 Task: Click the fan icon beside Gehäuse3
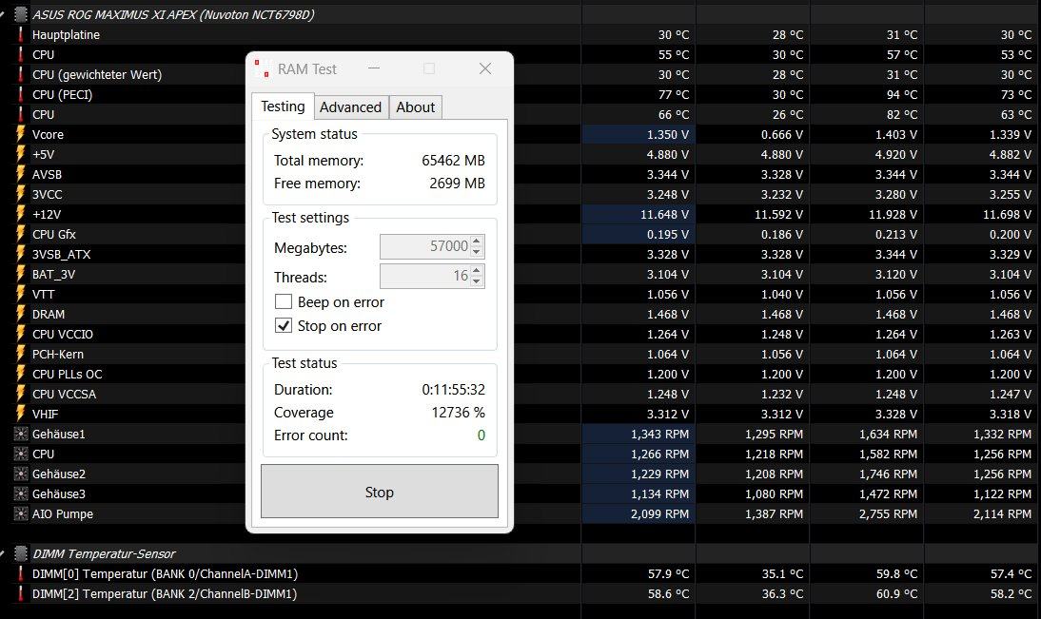pos(21,493)
